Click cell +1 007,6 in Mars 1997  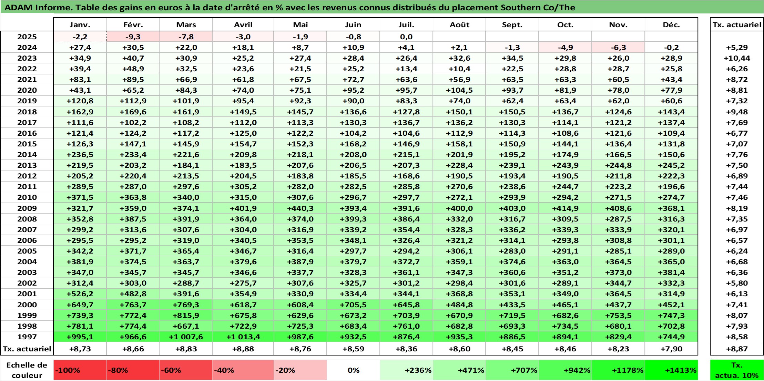click(x=186, y=337)
